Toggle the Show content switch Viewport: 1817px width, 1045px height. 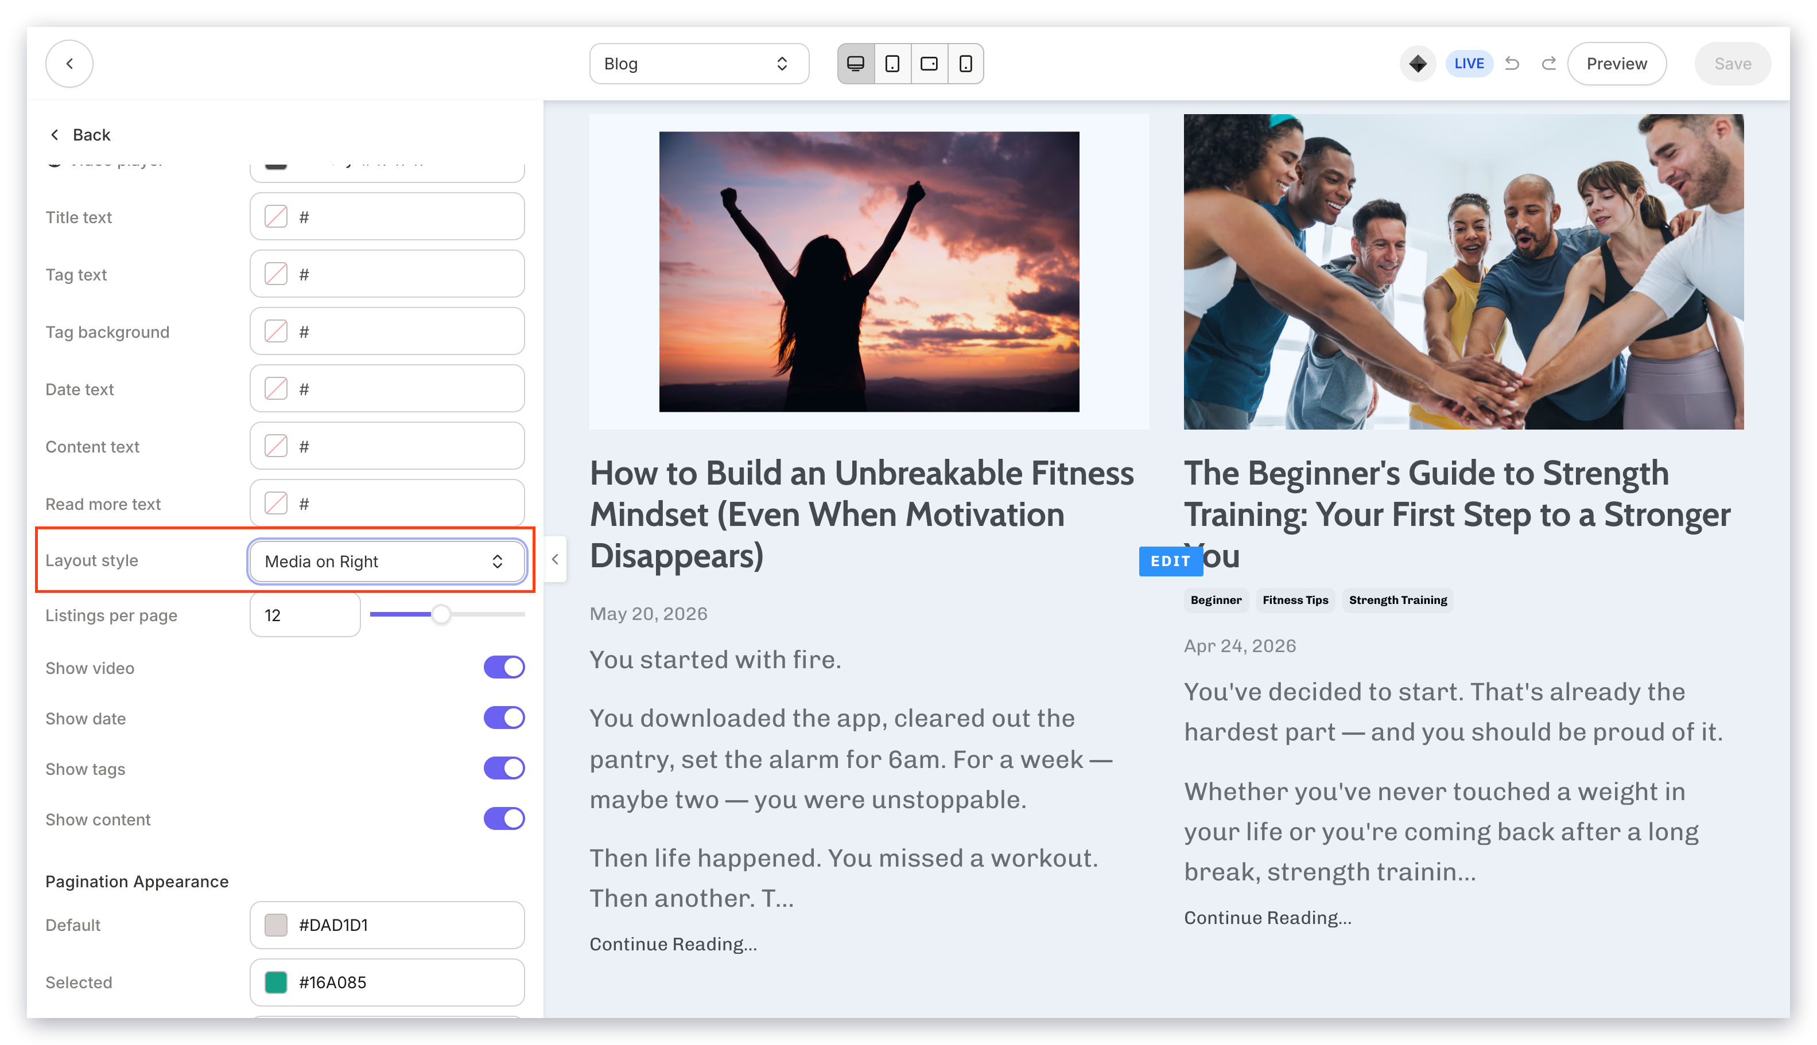(x=503, y=819)
